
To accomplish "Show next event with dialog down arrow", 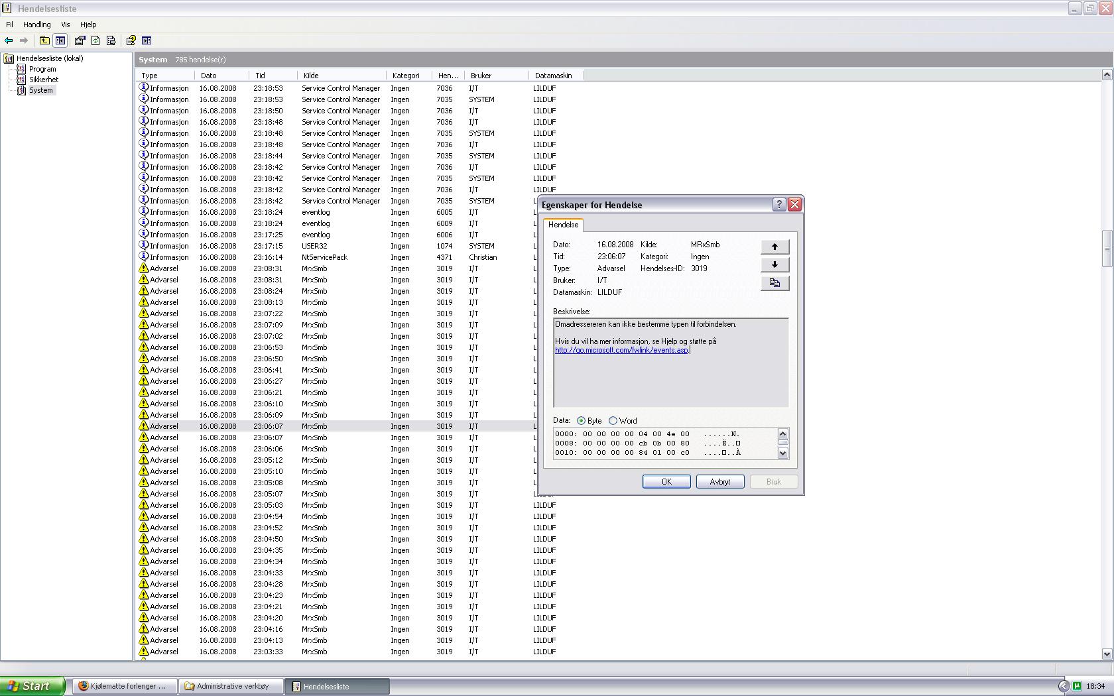I will click(x=774, y=264).
